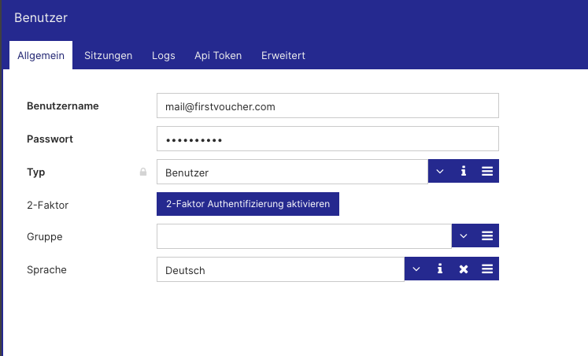Click the lock icon next to Typ
Screen dimensions: 588x356
point(143,172)
